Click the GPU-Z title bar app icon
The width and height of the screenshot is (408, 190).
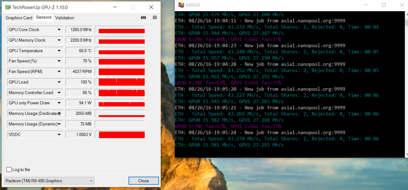pos(8,7)
